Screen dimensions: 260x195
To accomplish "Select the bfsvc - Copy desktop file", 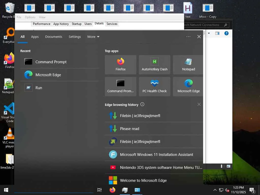I will [208, 10].
